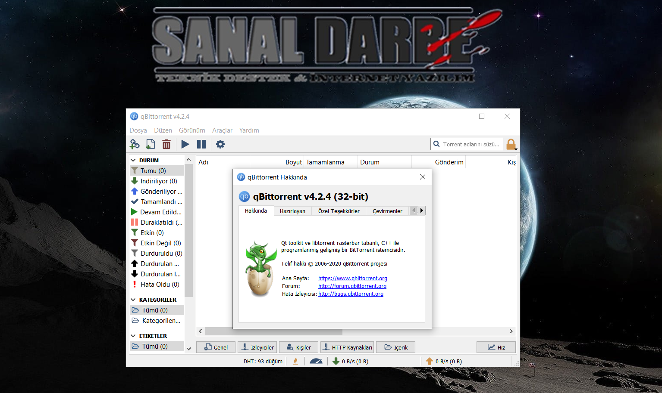Viewport: 662px width, 393px height.
Task: Click the add torrent file icon
Action: pyautogui.click(x=151, y=144)
